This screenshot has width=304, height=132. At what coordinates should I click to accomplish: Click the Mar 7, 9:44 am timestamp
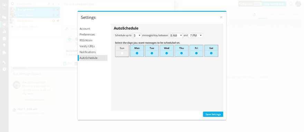27,109
